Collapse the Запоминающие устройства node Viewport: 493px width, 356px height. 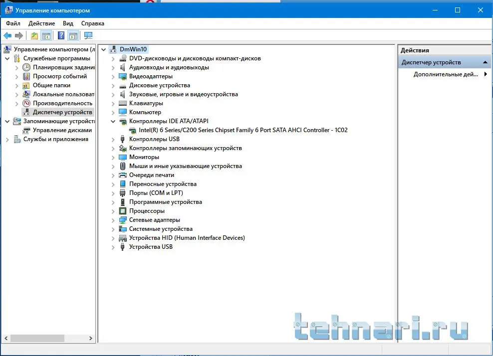[x=7, y=121]
